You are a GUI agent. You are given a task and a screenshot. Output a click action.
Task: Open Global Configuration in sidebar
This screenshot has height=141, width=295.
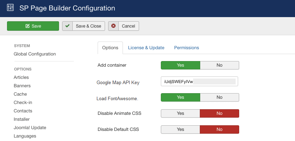coord(35,54)
